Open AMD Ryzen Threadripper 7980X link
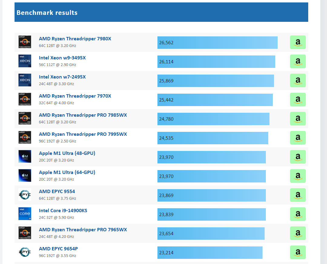This screenshot has width=327, height=264. tap(75, 39)
